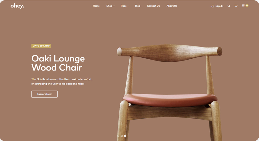The height and width of the screenshot is (141, 259).
Task: Click the Explore Now button
Action: tap(45, 94)
